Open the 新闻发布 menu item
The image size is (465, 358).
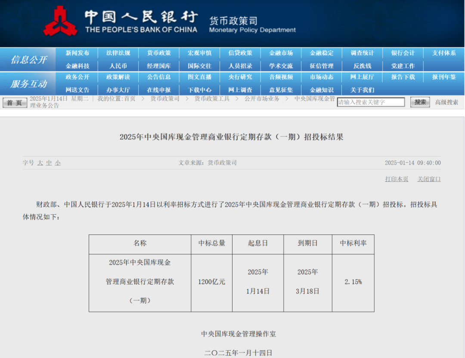click(77, 53)
